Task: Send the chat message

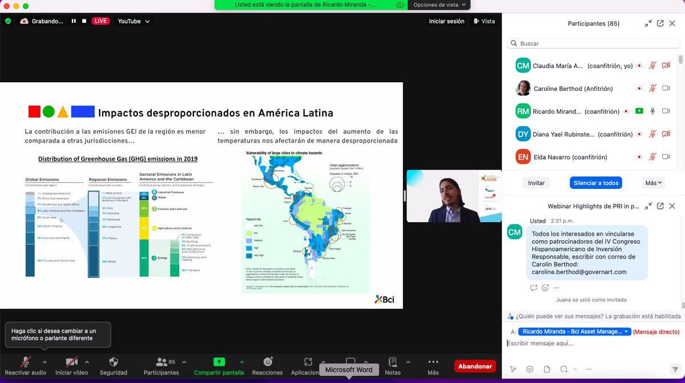Action: 675,369
